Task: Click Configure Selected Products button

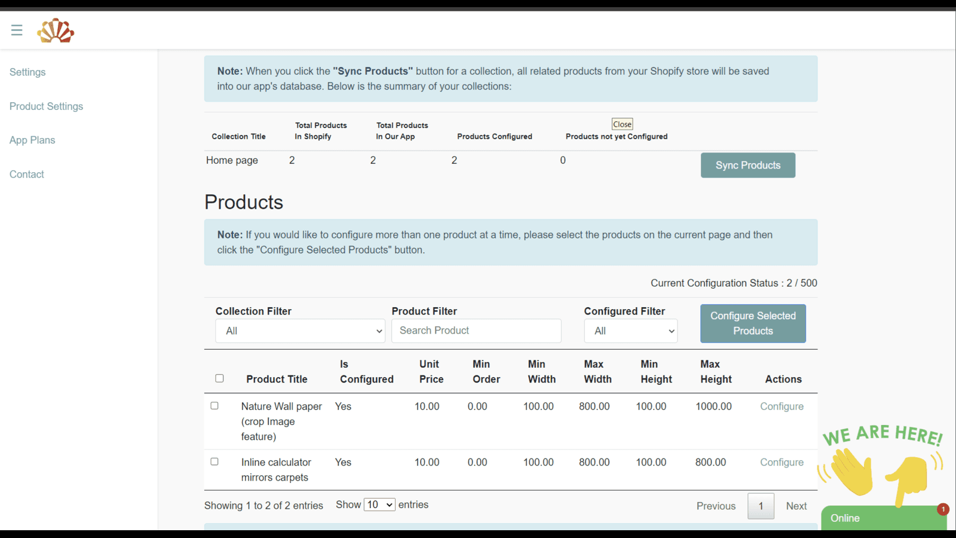Action: tap(753, 323)
